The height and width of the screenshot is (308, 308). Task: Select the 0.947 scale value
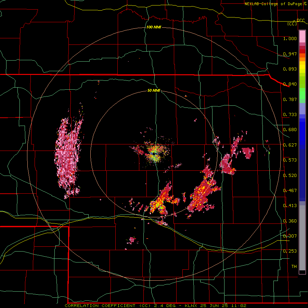click(290, 54)
